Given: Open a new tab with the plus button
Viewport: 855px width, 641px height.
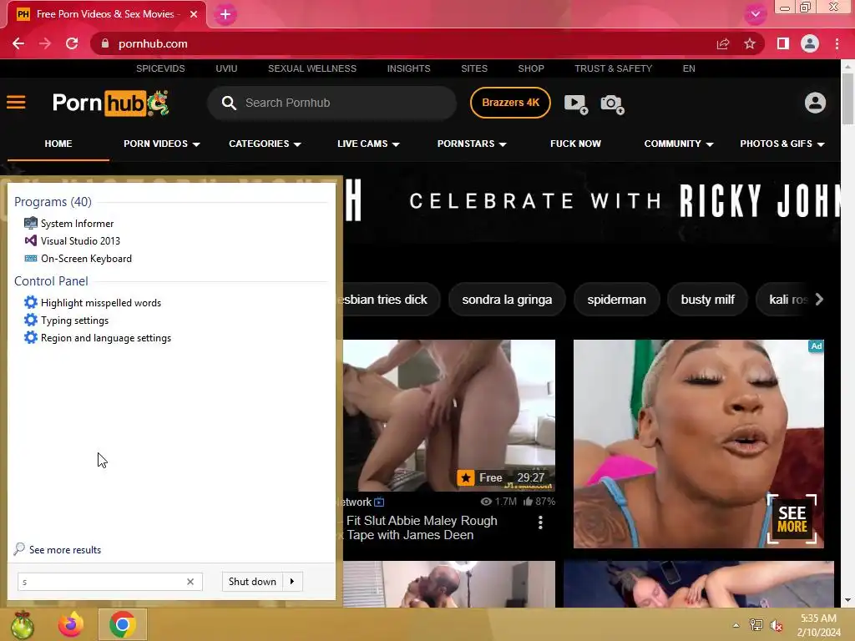Looking at the screenshot, I should pos(225,14).
